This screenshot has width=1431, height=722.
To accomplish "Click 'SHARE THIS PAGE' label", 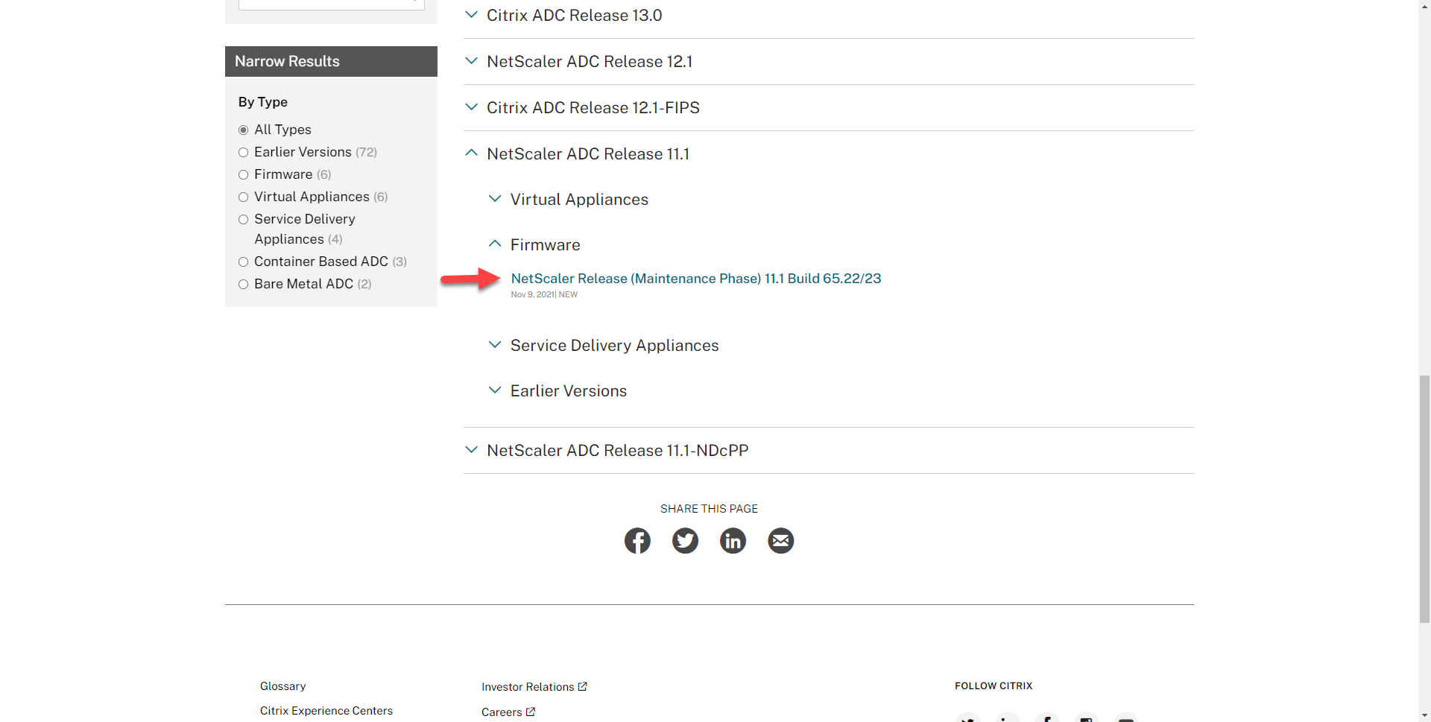I will (709, 509).
